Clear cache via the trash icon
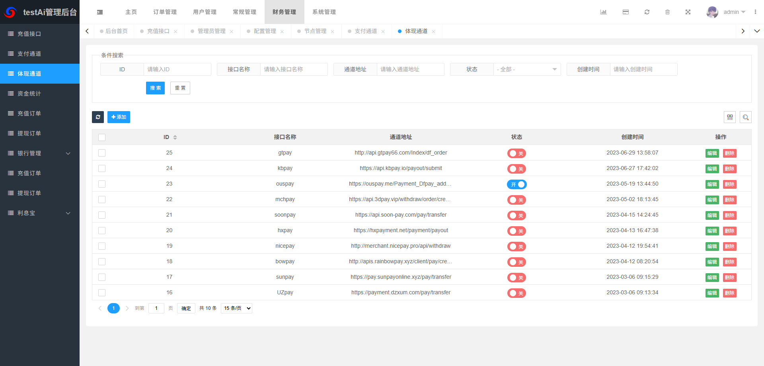Screen dimensions: 764x366 coord(668,12)
